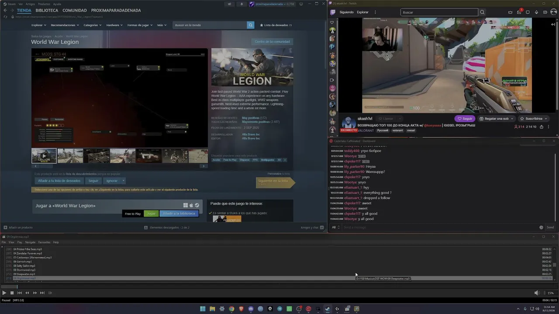Expand the Más dropdown in Steam
Viewport: 559px width, 314px height.
[162, 25]
